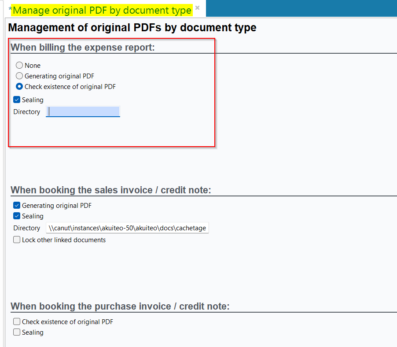The width and height of the screenshot is (397, 347).
Task: Disable Generating original PDF for sales invoice
Action: pos(17,206)
